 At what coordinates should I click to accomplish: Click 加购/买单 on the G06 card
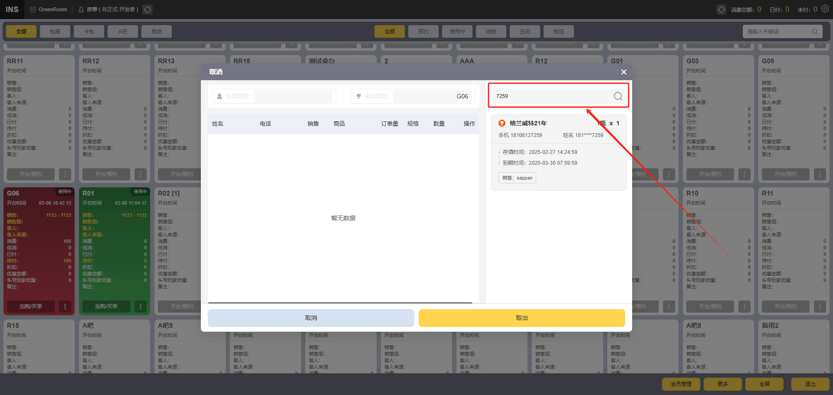tap(31, 307)
